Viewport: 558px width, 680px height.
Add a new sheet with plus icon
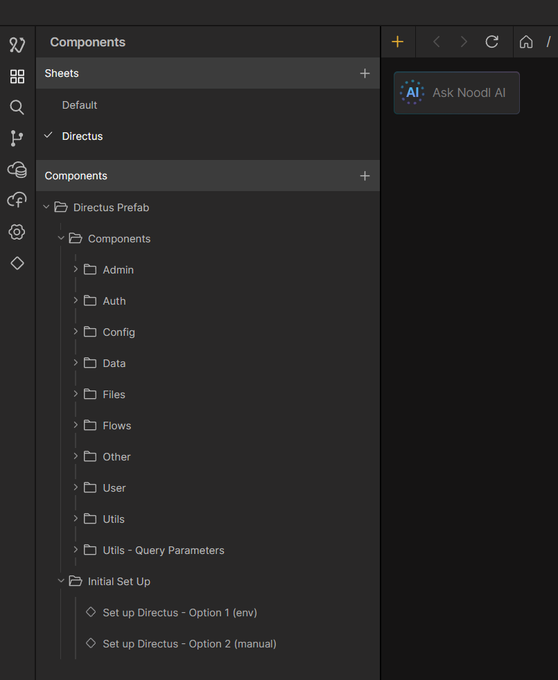[x=365, y=73]
